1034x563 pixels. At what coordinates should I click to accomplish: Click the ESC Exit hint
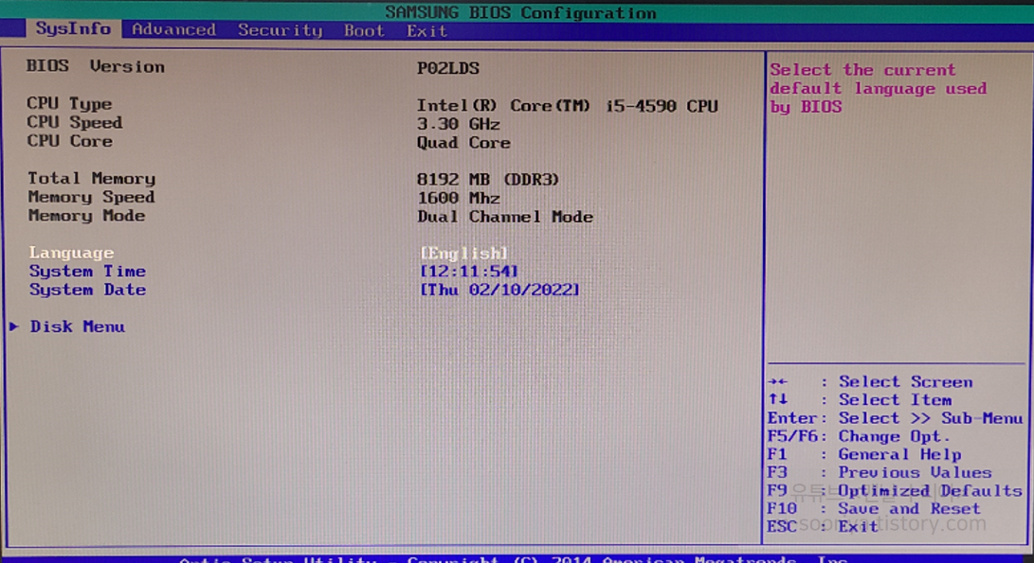[x=823, y=527]
